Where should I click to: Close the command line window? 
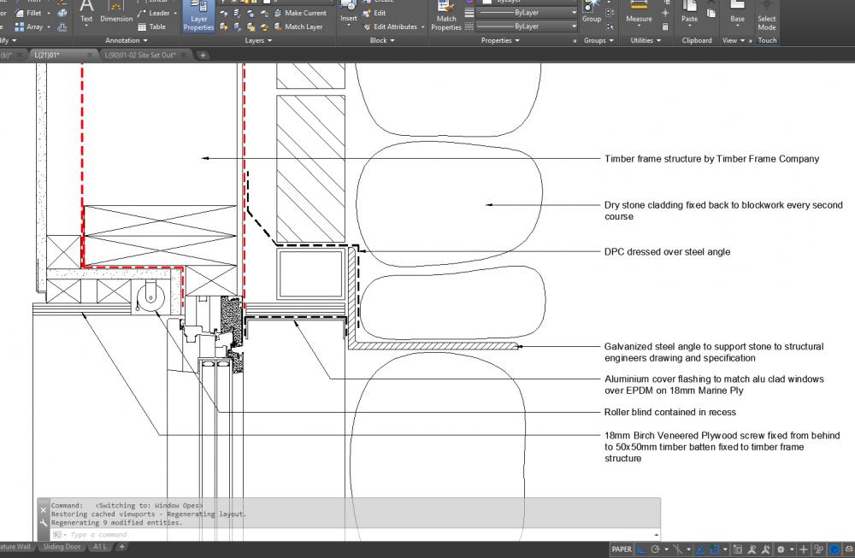(43, 511)
